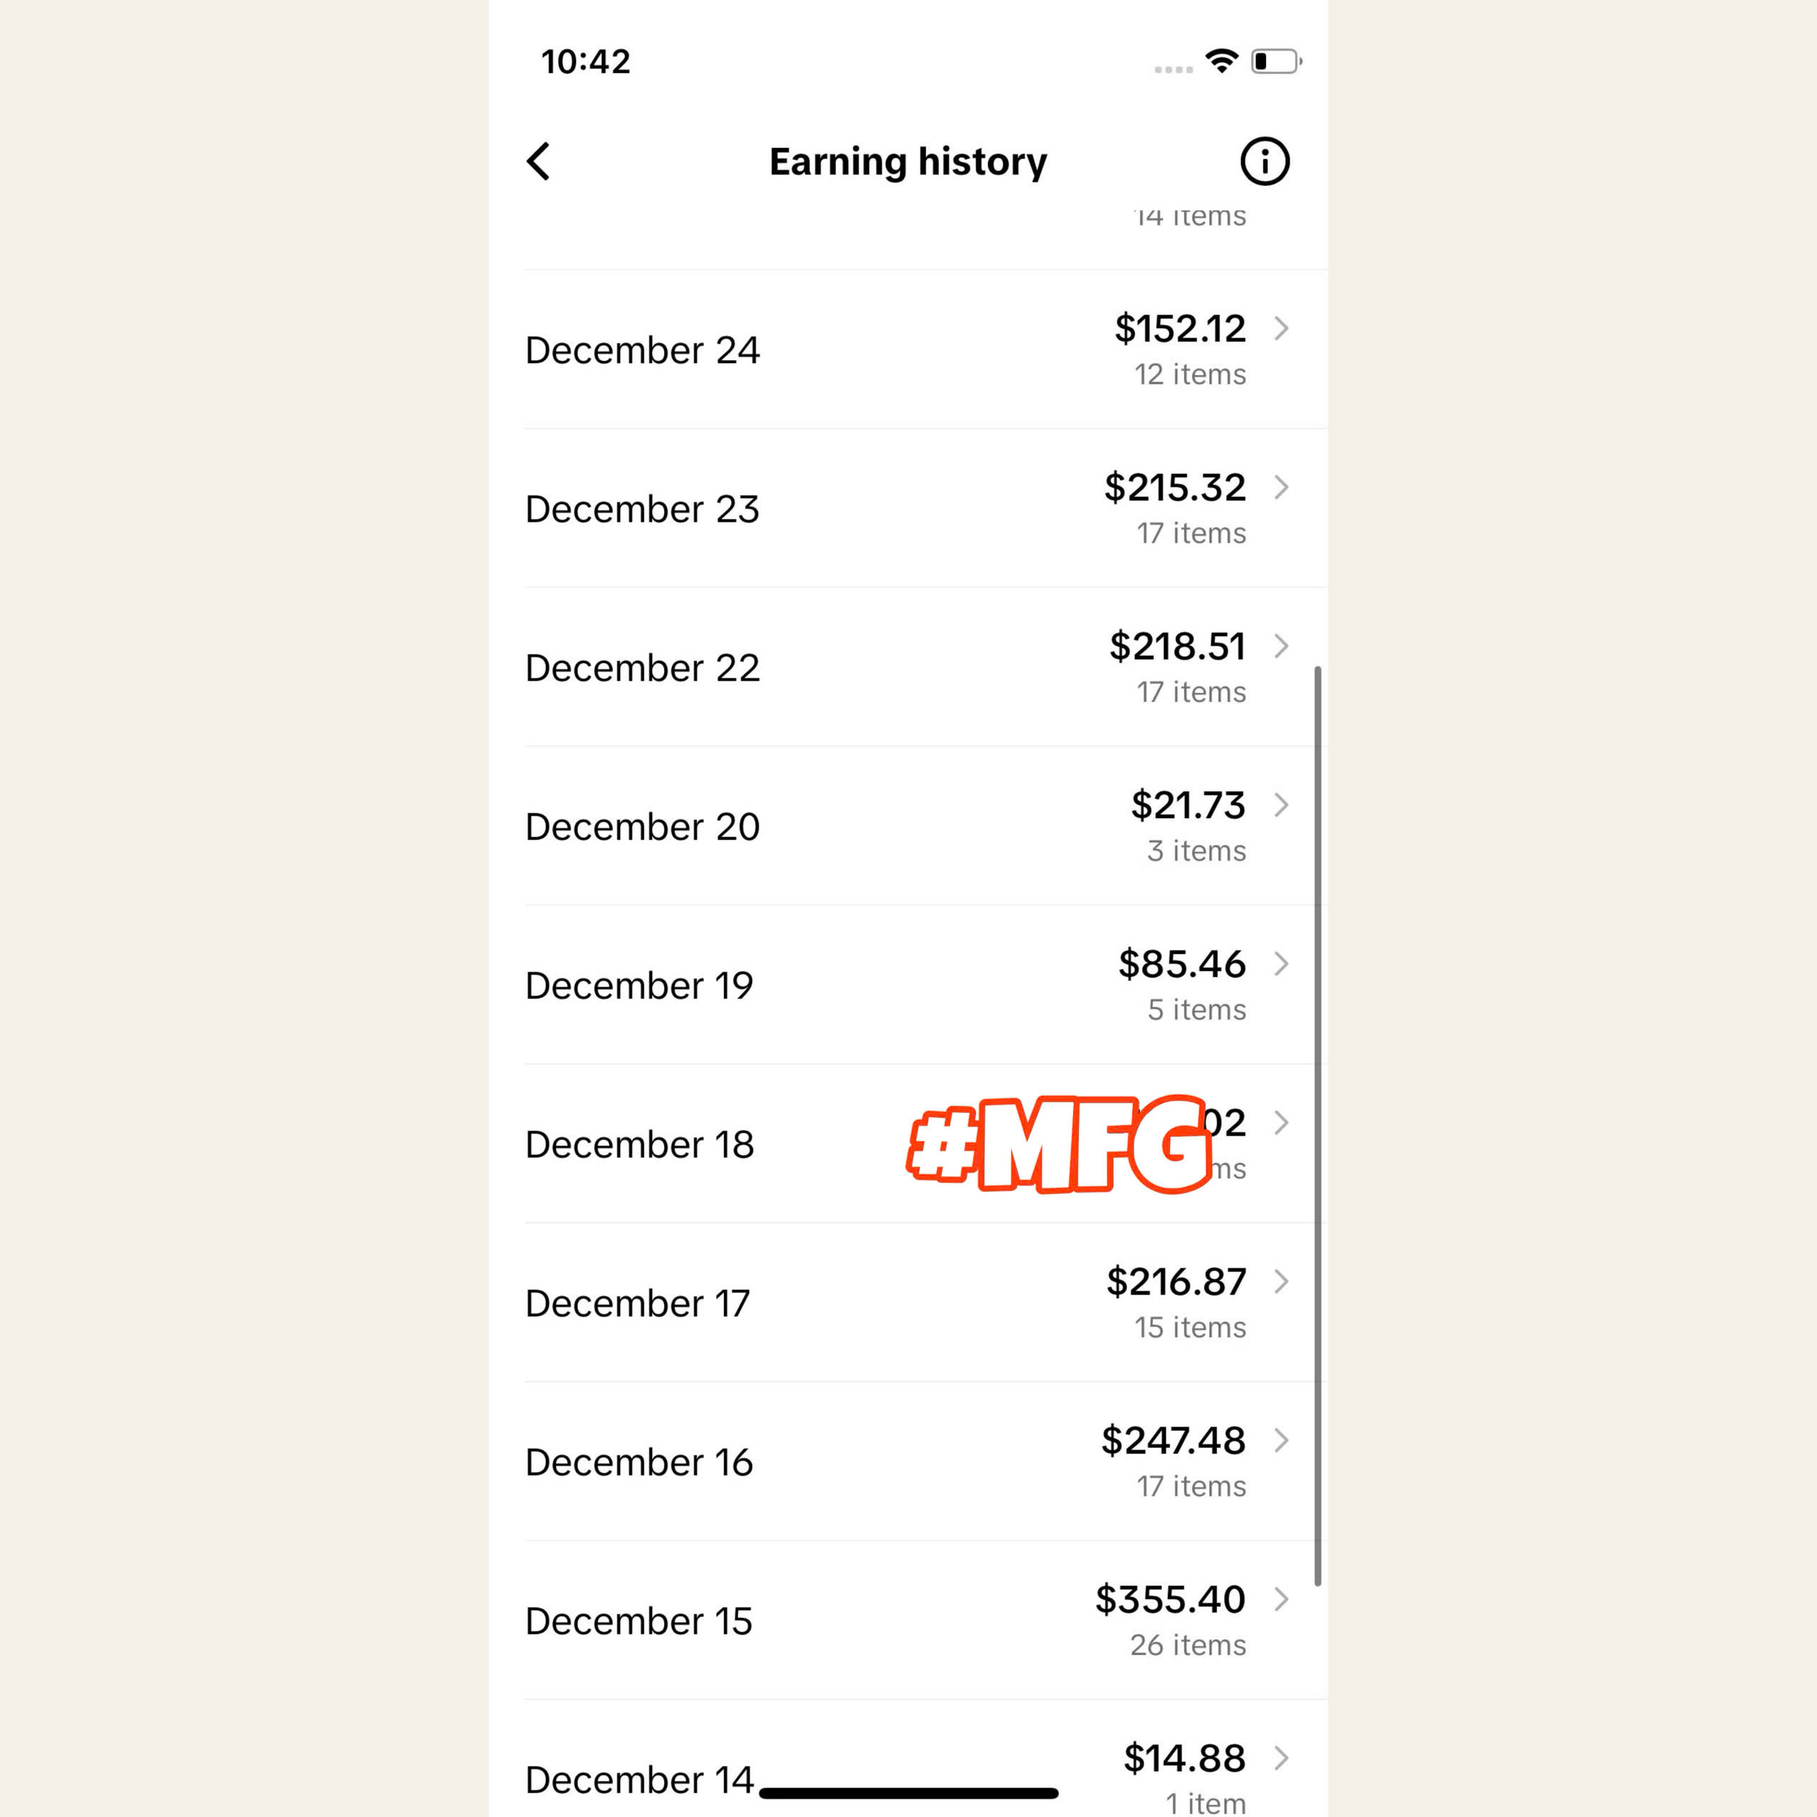
Task: Tap the Earning history title
Action: click(908, 162)
